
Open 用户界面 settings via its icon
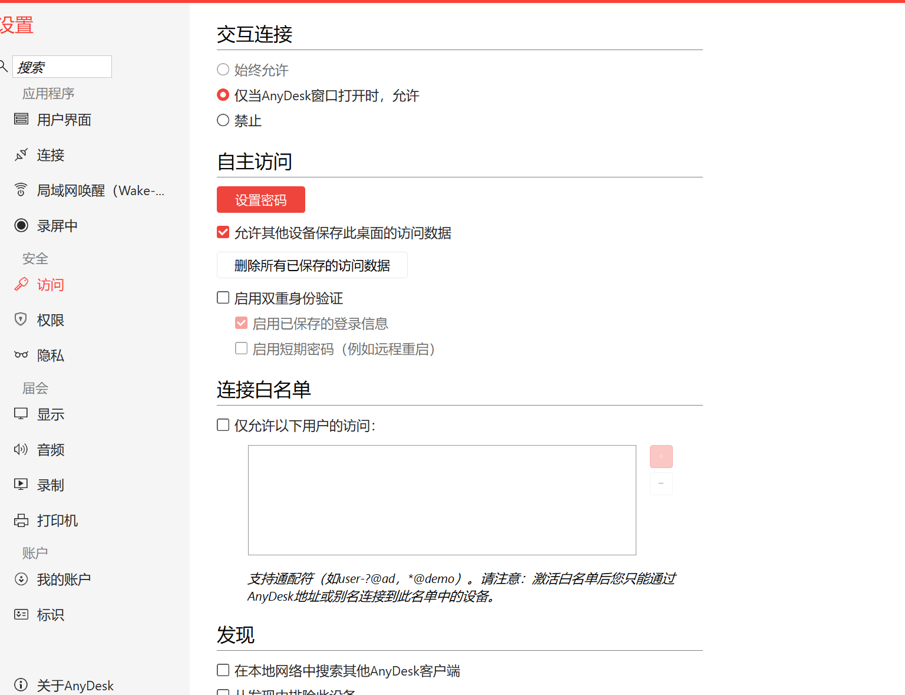point(21,119)
